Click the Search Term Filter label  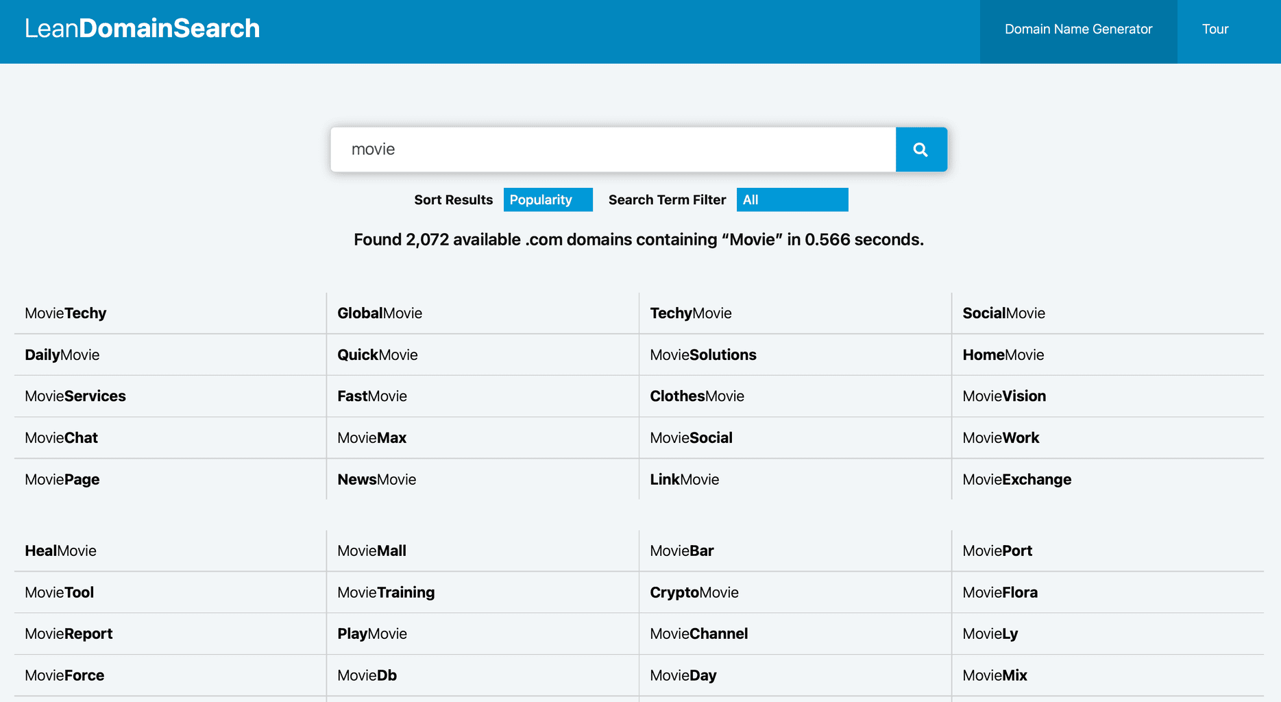pos(668,199)
